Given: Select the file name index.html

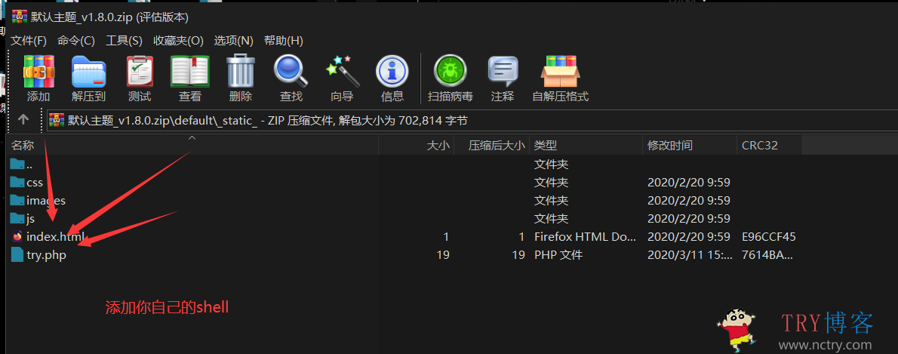Looking at the screenshot, I should pyautogui.click(x=56, y=236).
